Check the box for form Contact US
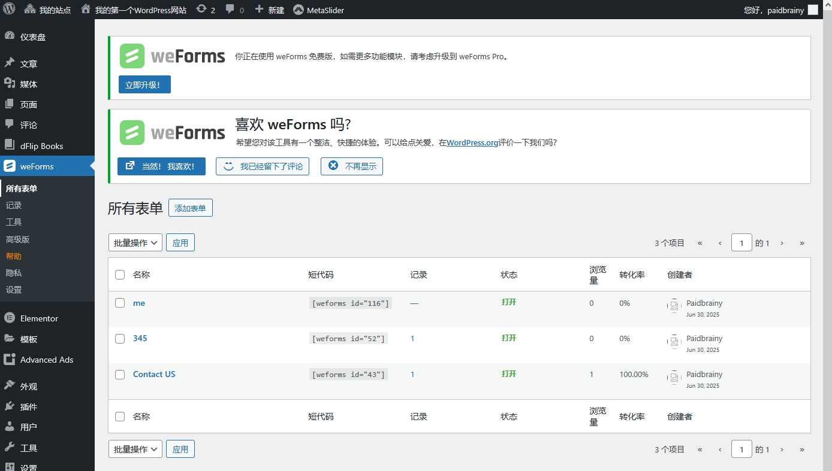This screenshot has width=832, height=471. tap(120, 374)
